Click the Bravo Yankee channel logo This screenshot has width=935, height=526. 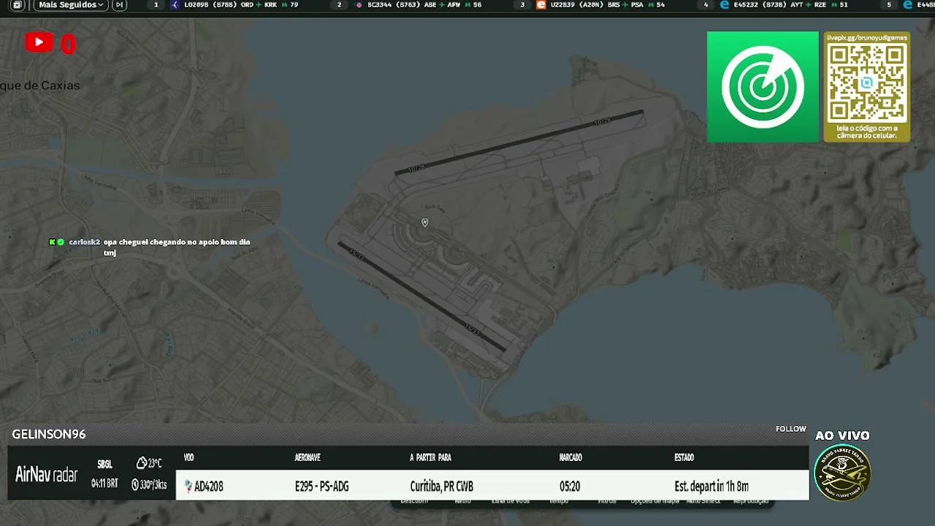tap(842, 472)
